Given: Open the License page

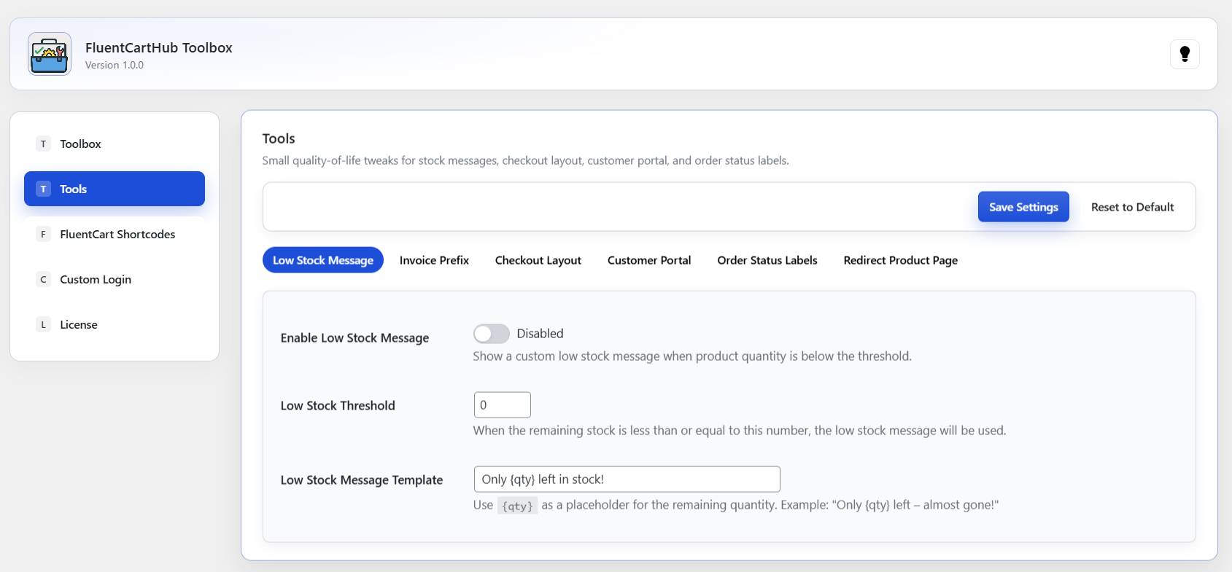Looking at the screenshot, I should tap(79, 324).
